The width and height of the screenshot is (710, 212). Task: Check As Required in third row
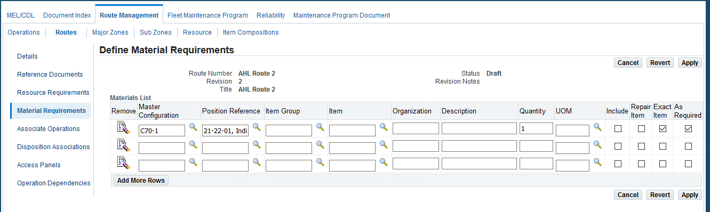pos(688,164)
